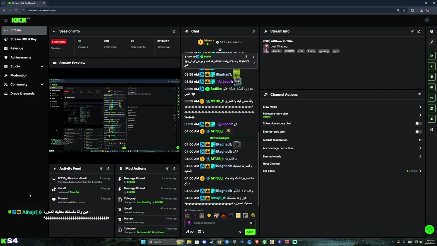Pop out the Stream info panel
Image resolution: width=437 pixels, height=246 pixels.
(x=419, y=31)
